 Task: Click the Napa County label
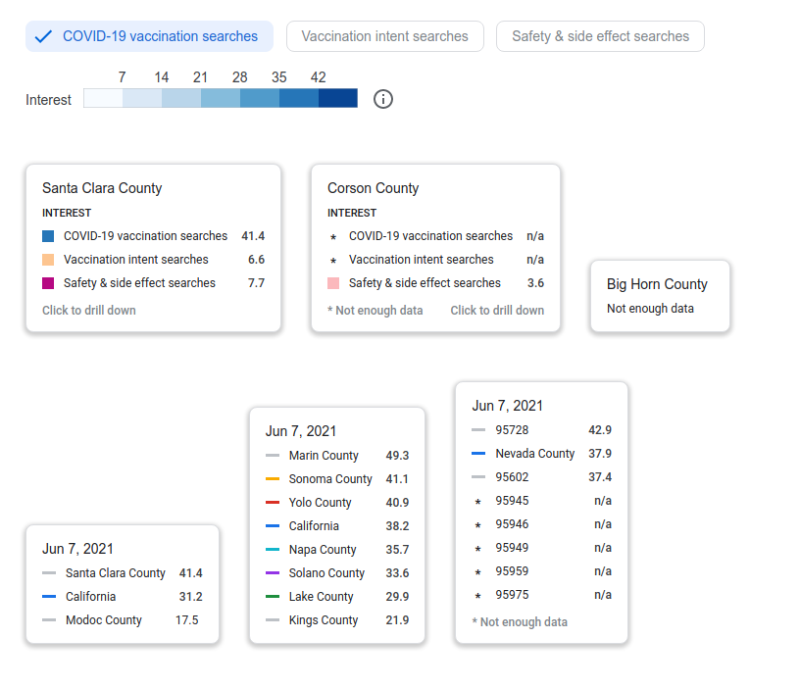pos(323,549)
